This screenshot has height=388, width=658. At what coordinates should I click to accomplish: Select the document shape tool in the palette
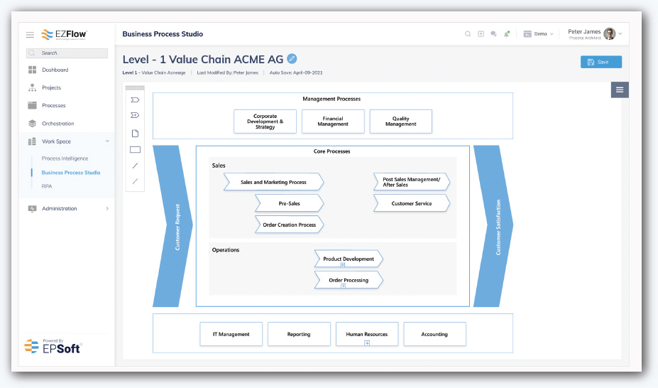tap(135, 133)
